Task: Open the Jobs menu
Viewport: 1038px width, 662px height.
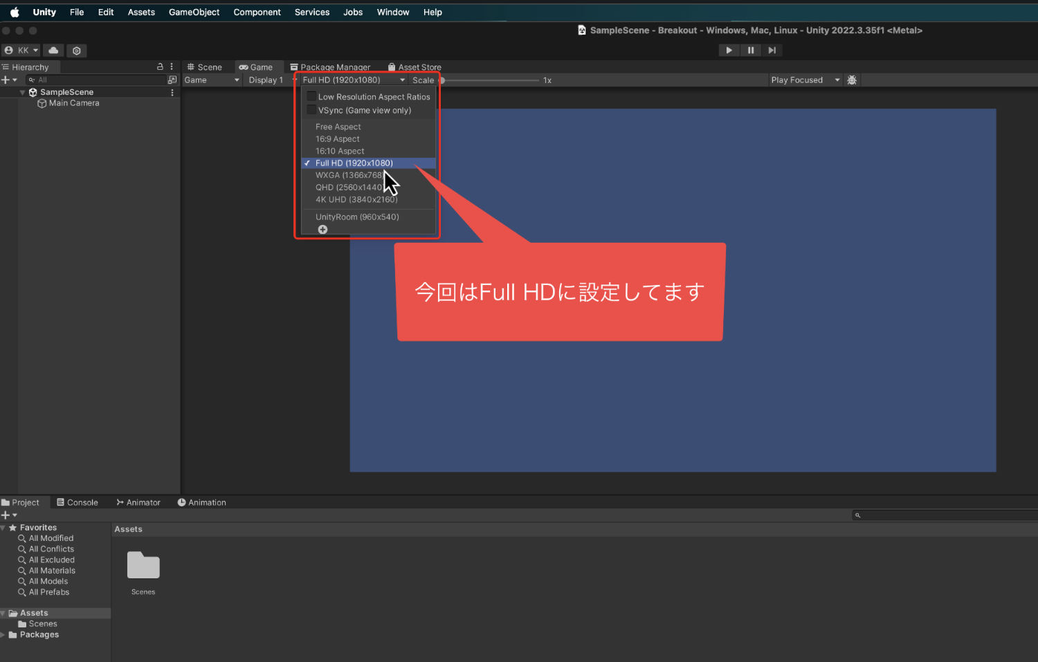Action: pyautogui.click(x=353, y=12)
